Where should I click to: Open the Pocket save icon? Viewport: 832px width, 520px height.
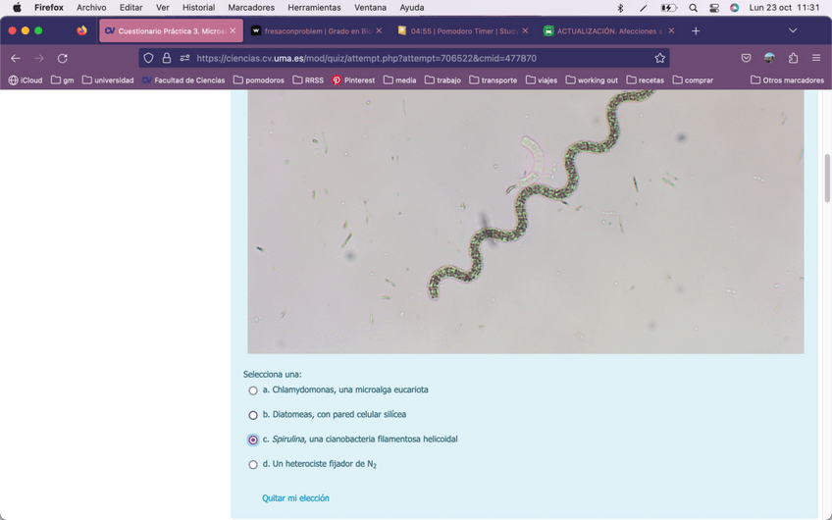coord(746,58)
